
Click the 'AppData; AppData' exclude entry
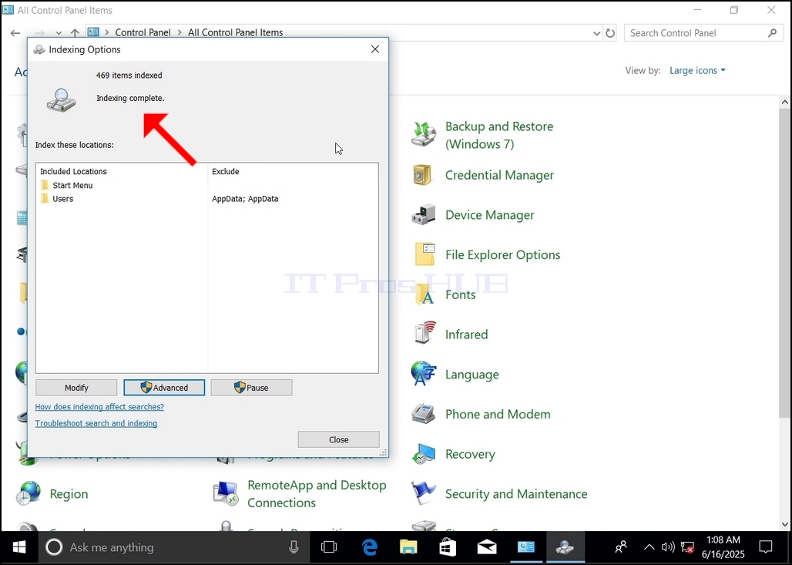[x=245, y=199]
